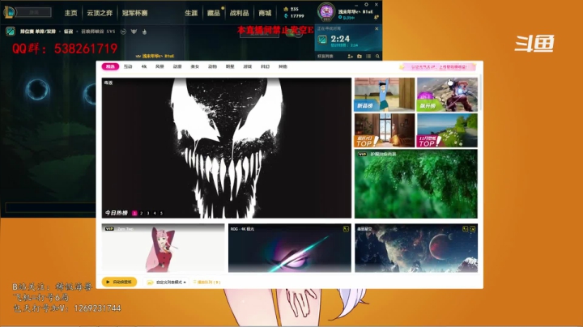This screenshot has height=327, width=583.
Task: Select the 互动 wallpaper category tab
Action: 128,66
